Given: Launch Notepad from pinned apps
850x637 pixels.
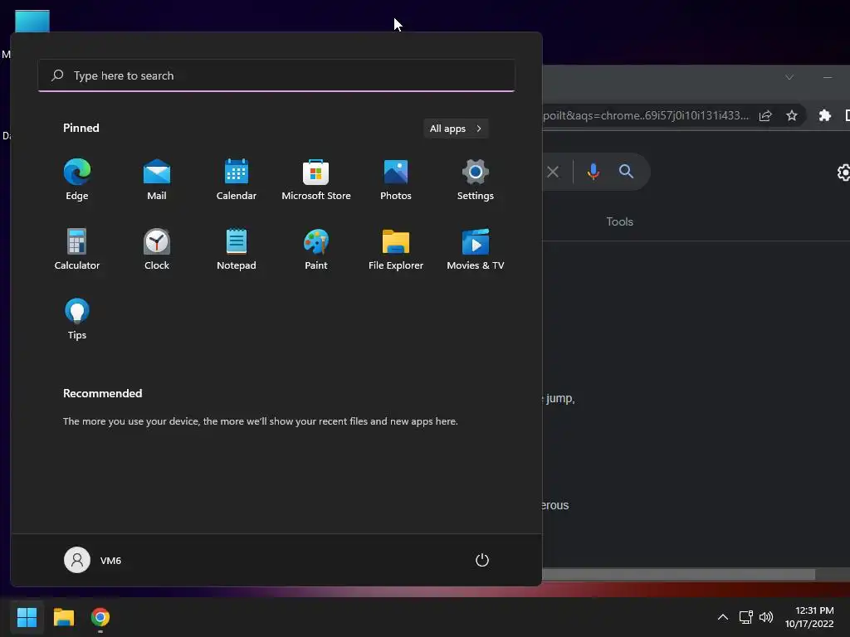Looking at the screenshot, I should [237, 249].
